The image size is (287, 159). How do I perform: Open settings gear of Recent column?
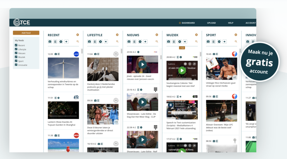[x=78, y=35]
